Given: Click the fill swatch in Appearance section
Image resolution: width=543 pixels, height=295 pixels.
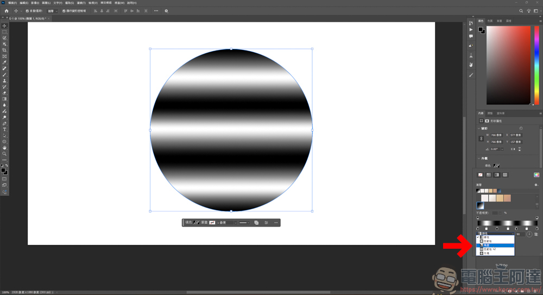Looking at the screenshot, I should click(x=496, y=166).
